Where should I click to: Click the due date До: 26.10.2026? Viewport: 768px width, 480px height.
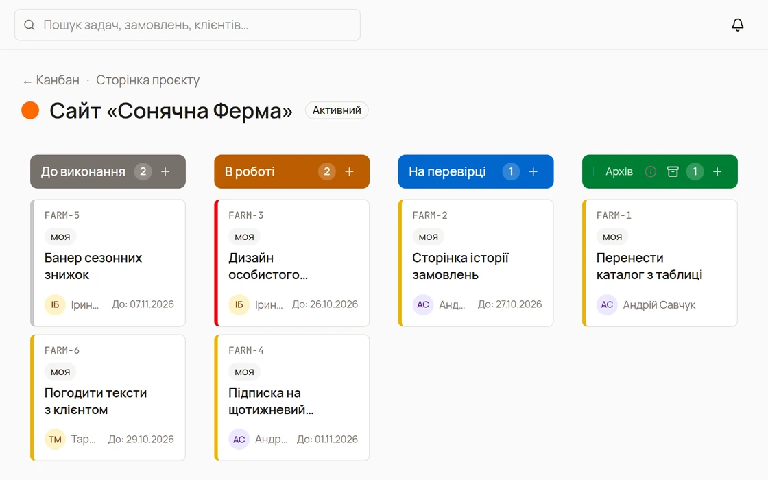pos(325,304)
